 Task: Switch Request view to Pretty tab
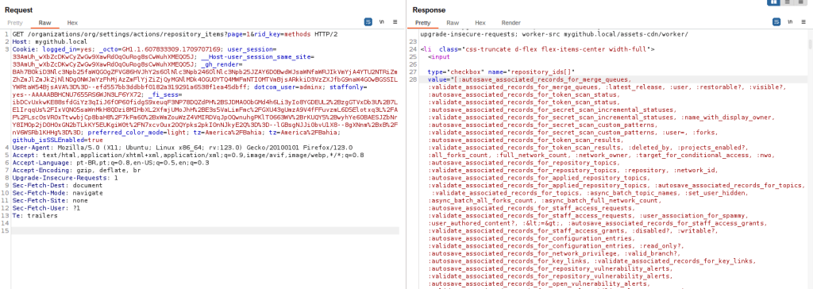pyautogui.click(x=15, y=23)
